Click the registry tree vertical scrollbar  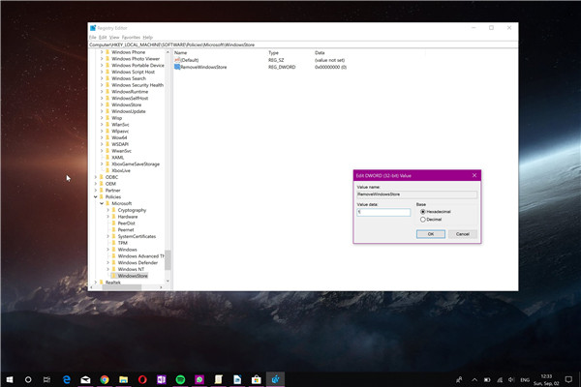pos(168,259)
